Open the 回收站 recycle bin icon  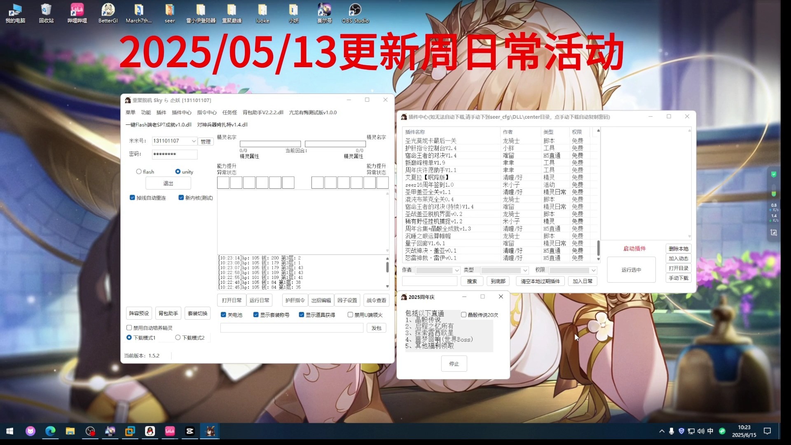point(46,13)
